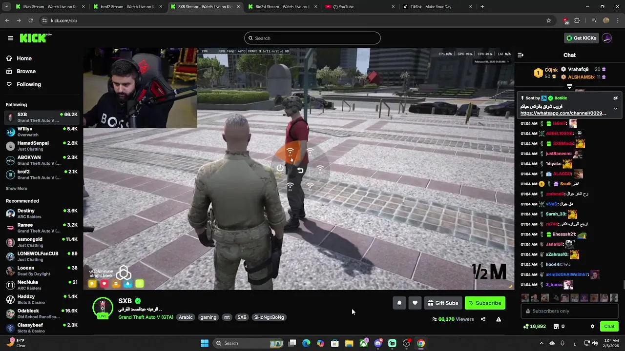Screen dimensions: 625x351
Task: Click the green Chat send button
Action: 609,327
